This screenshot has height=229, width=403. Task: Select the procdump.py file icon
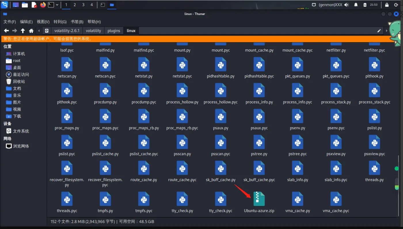(105, 90)
